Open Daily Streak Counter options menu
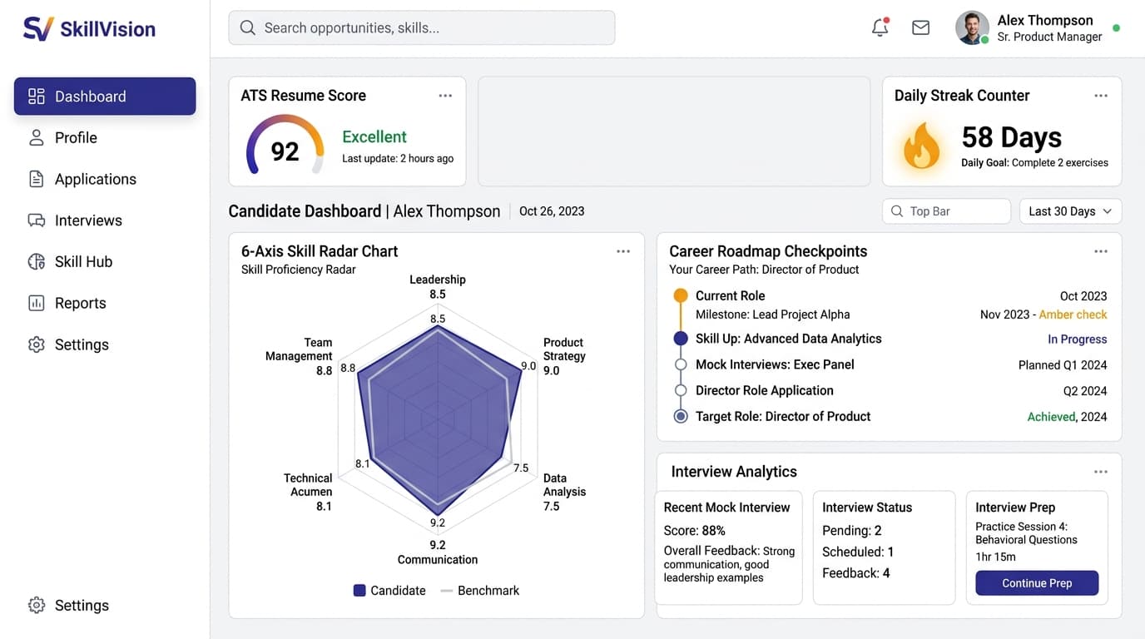This screenshot has width=1145, height=639. pyautogui.click(x=1101, y=96)
